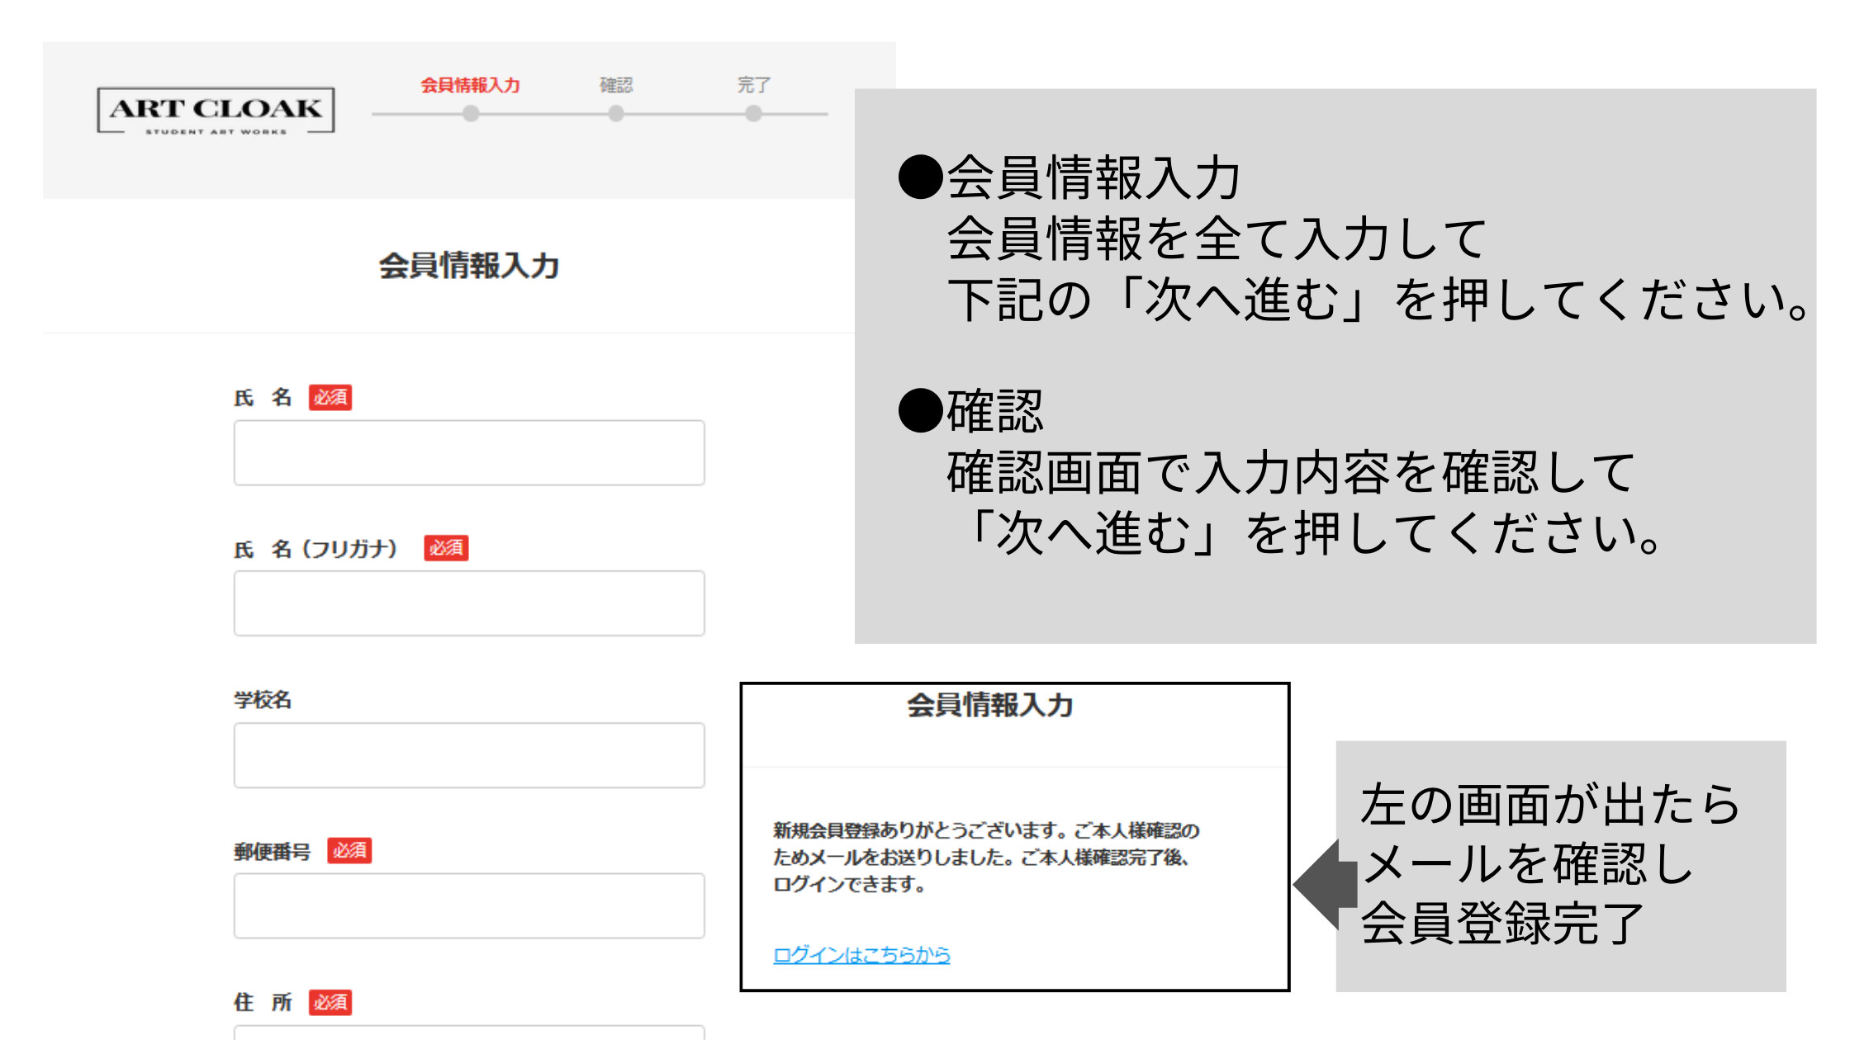
Task: Select the 会員情報入力 step label
Action: click(470, 85)
